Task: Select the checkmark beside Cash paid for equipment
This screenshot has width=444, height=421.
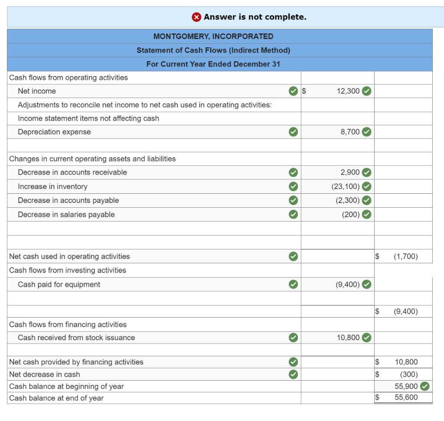Action: pos(294,284)
